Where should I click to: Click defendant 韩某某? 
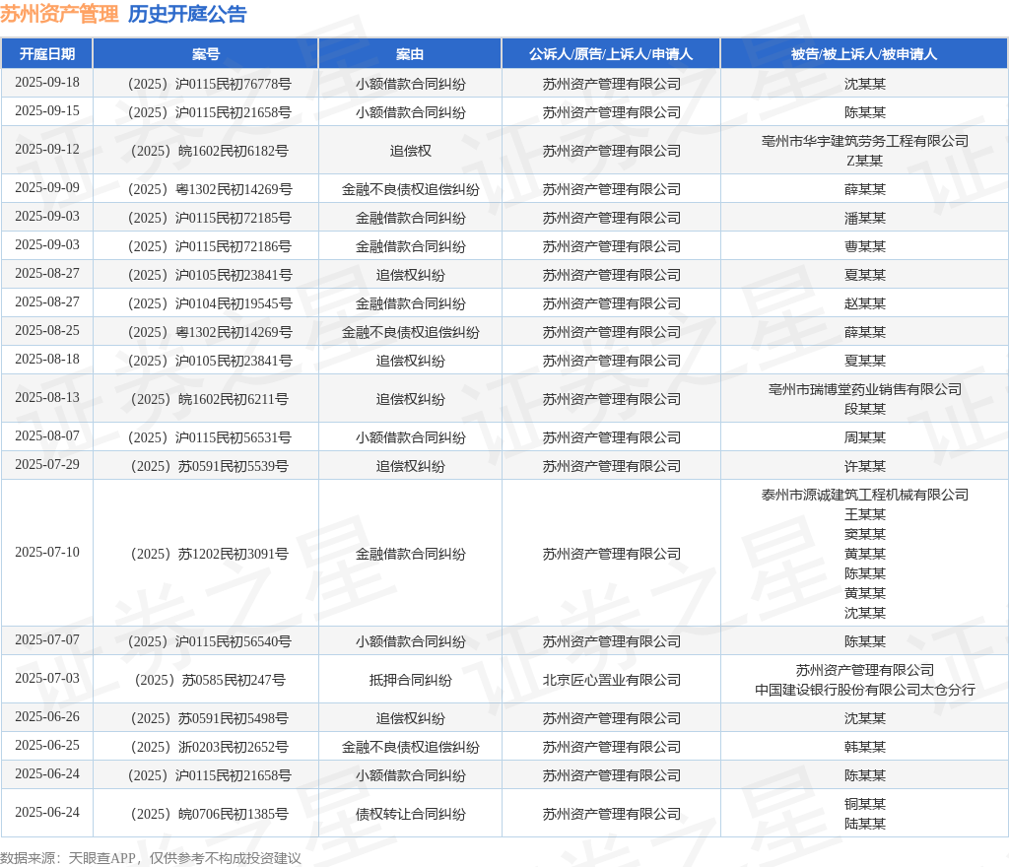point(865,747)
